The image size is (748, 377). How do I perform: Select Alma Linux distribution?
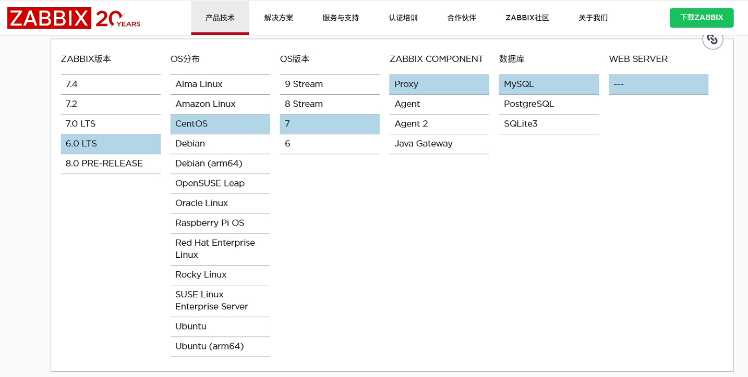[220, 84]
